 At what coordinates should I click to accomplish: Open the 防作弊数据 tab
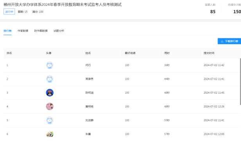click(x=41, y=31)
